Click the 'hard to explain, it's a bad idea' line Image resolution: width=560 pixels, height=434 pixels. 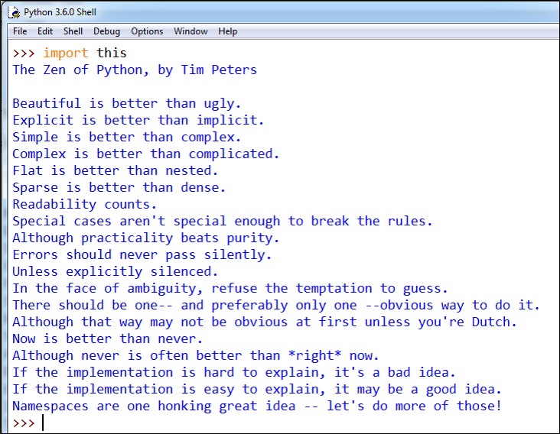tap(234, 373)
